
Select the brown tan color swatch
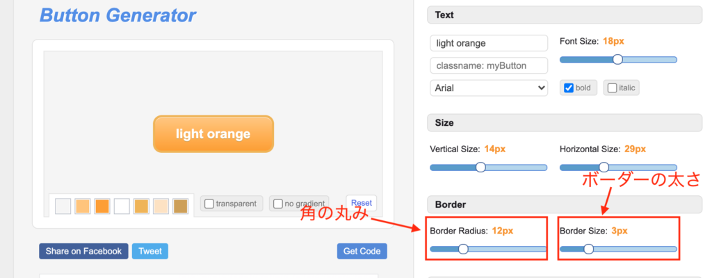click(x=180, y=206)
